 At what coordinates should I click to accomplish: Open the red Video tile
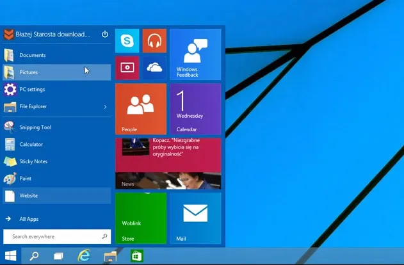[x=127, y=67]
